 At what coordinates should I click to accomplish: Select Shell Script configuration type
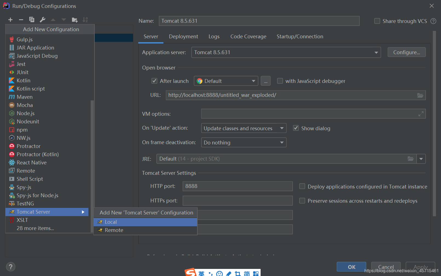click(47, 179)
